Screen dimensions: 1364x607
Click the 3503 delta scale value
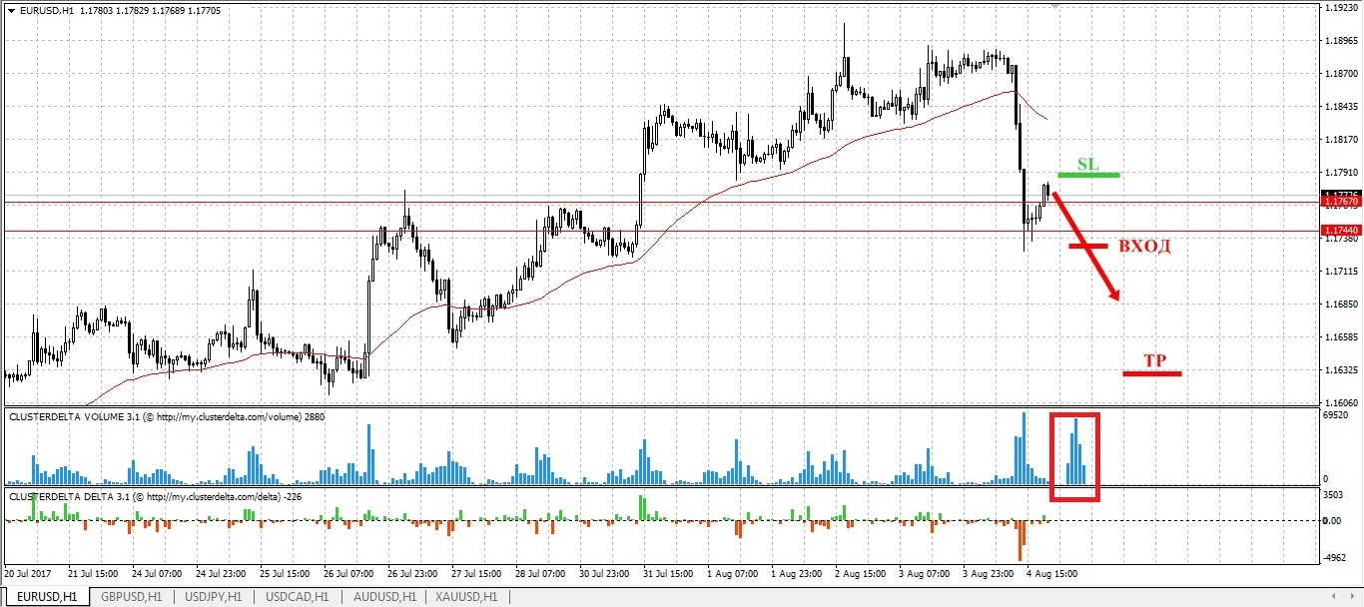[1333, 494]
